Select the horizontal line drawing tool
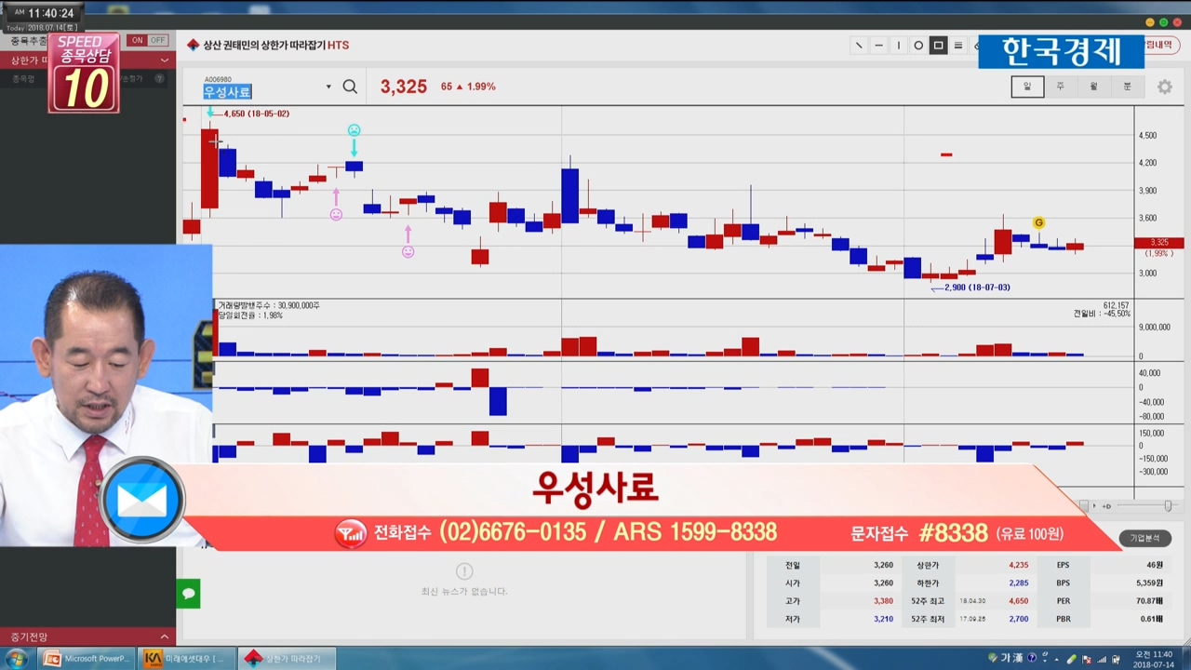1191x670 pixels. (x=878, y=46)
